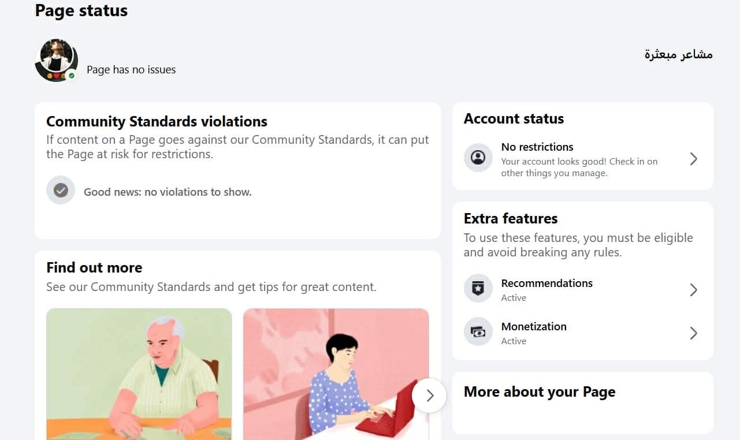Viewport: 740px width, 440px height.
Task: Click the page profile picture avatar
Action: [57, 61]
